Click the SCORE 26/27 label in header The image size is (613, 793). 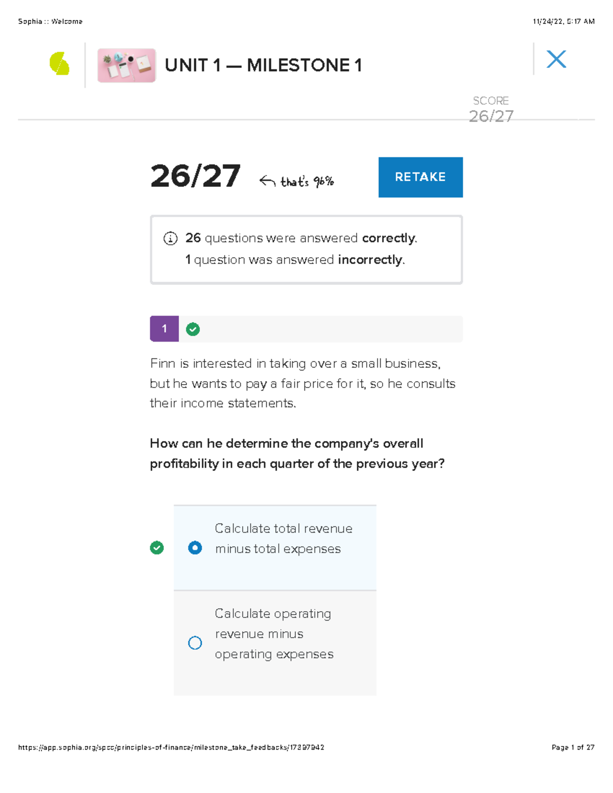click(x=491, y=110)
